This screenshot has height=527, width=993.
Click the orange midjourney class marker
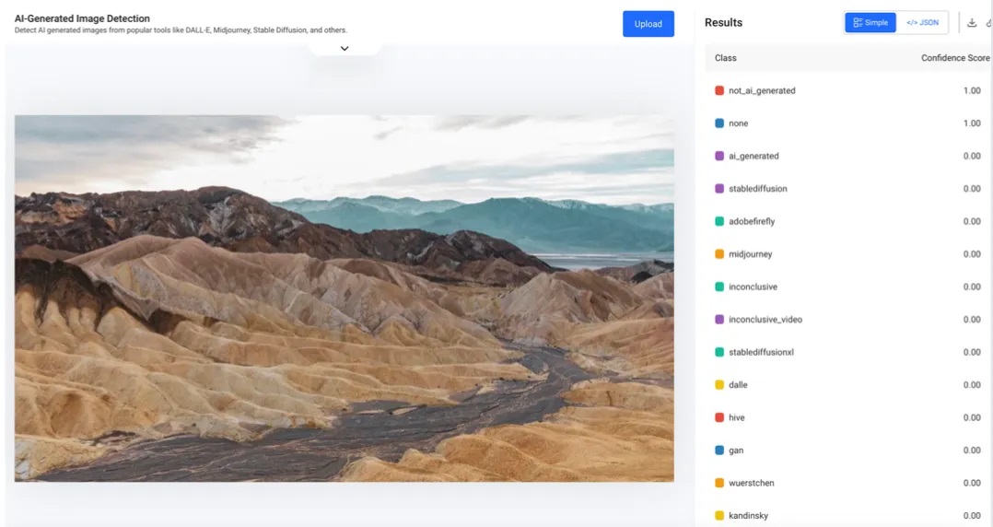tap(719, 254)
